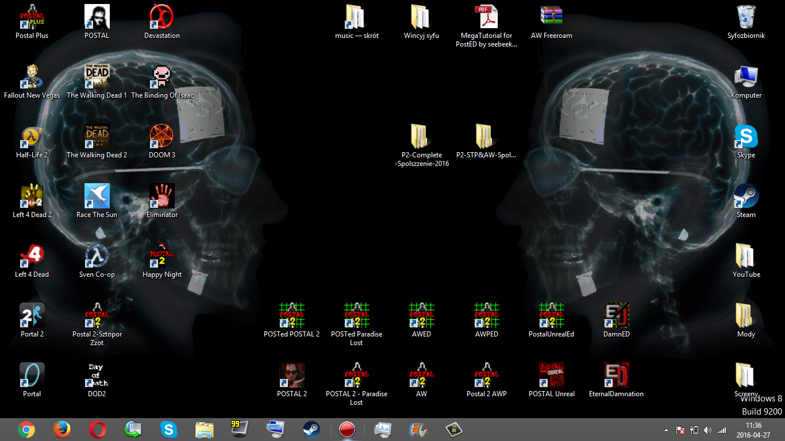
Task: Click the Eliminator red hand icon
Action: click(x=161, y=195)
